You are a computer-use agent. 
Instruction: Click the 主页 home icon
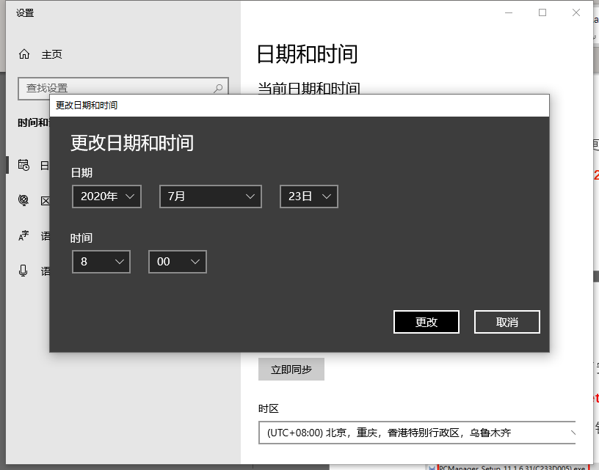24,54
